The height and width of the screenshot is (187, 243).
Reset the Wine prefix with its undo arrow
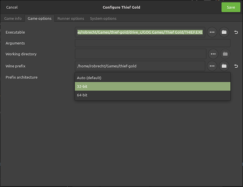(236, 66)
